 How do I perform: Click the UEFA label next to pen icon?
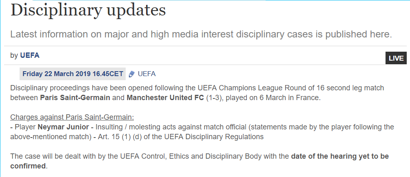coord(147,74)
